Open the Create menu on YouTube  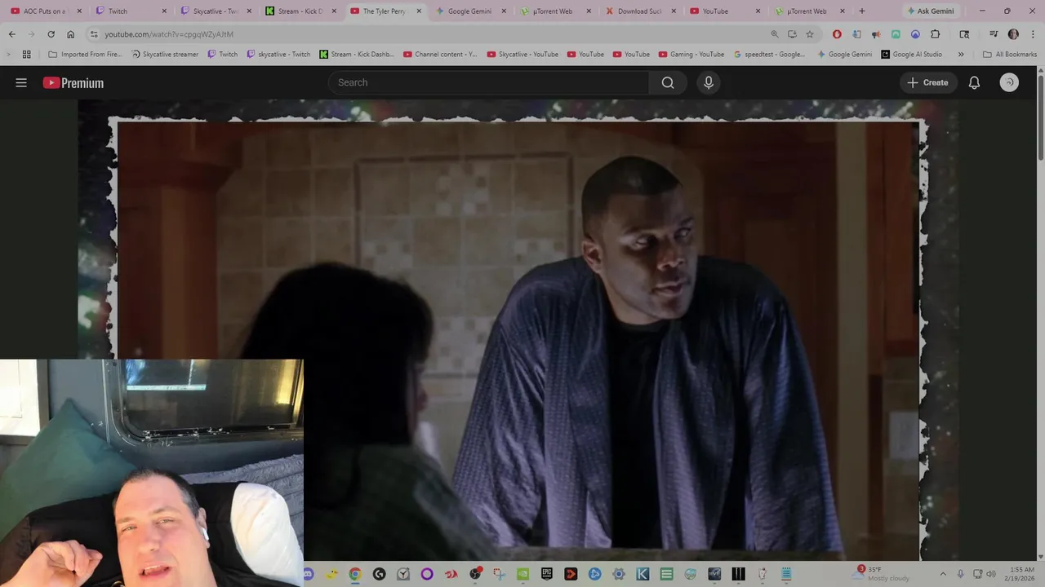pyautogui.click(x=928, y=82)
